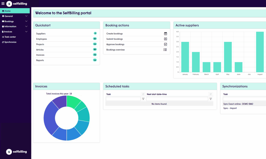The height and width of the screenshot is (159, 266).
Task: Click the Bookings overview list icon
Action: pyautogui.click(x=165, y=50)
